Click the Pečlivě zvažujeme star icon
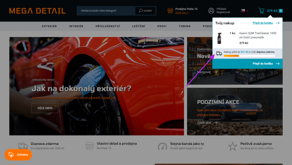Viewport: 292px width, 165px height. [233, 146]
